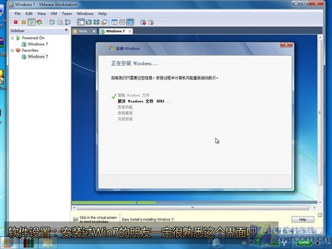Click the Reset virtual machine toolbar icon
Viewport: 332px width, 249px height.
tap(39, 22)
